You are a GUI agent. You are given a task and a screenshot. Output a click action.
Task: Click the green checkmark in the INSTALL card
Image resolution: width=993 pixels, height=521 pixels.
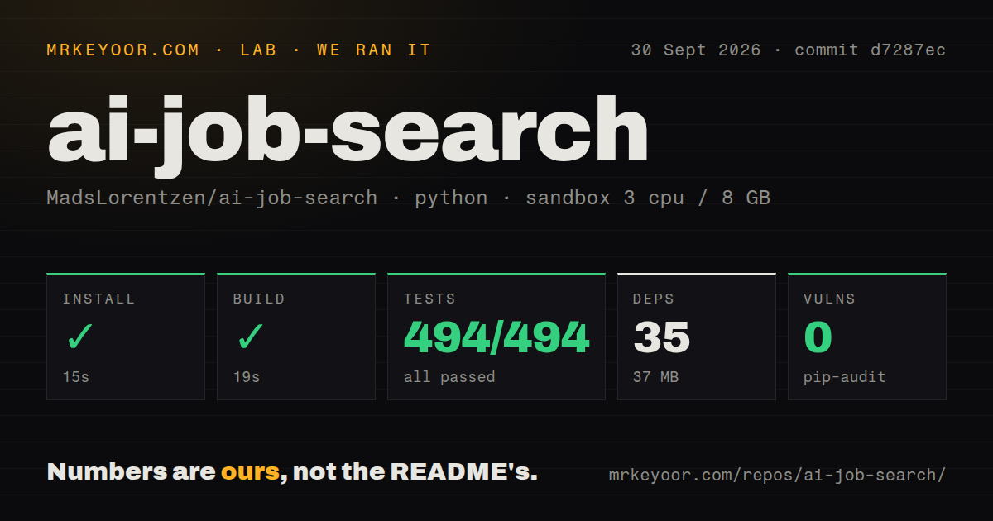coord(79,337)
